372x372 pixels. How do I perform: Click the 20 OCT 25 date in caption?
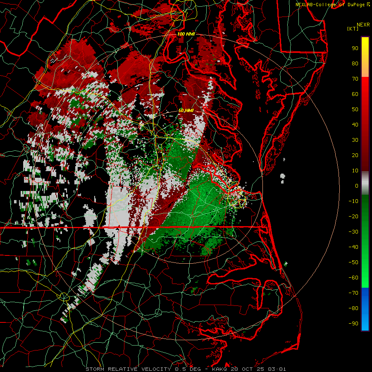click(x=248, y=369)
